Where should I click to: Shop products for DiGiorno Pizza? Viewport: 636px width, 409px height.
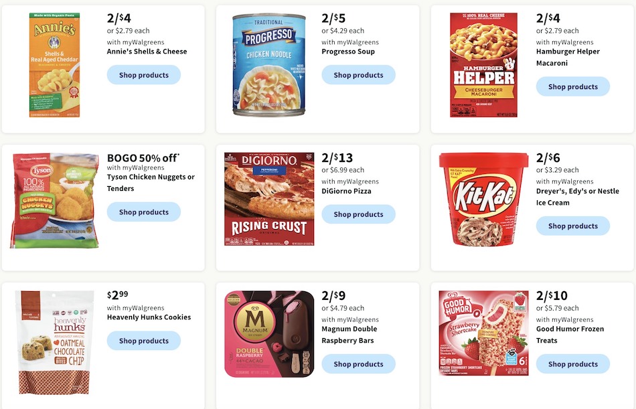[358, 214]
